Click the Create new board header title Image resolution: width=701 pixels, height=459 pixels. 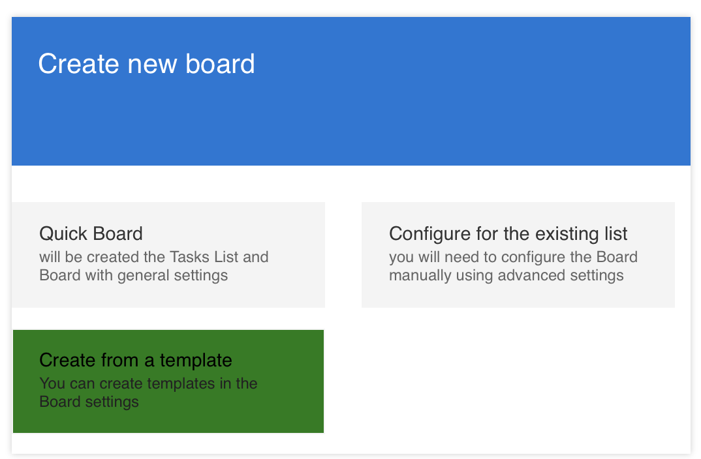click(x=146, y=64)
